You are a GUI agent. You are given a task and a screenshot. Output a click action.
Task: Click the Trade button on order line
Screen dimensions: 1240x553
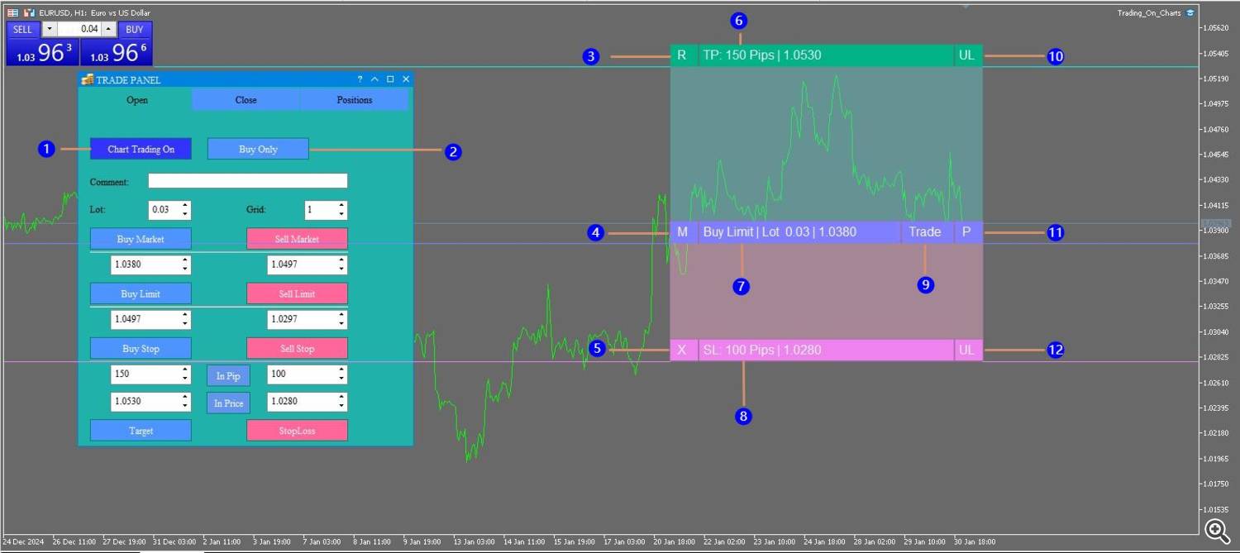click(x=926, y=232)
